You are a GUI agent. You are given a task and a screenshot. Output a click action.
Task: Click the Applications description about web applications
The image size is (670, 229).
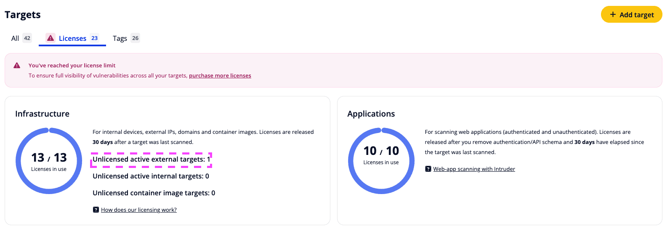pos(534,142)
